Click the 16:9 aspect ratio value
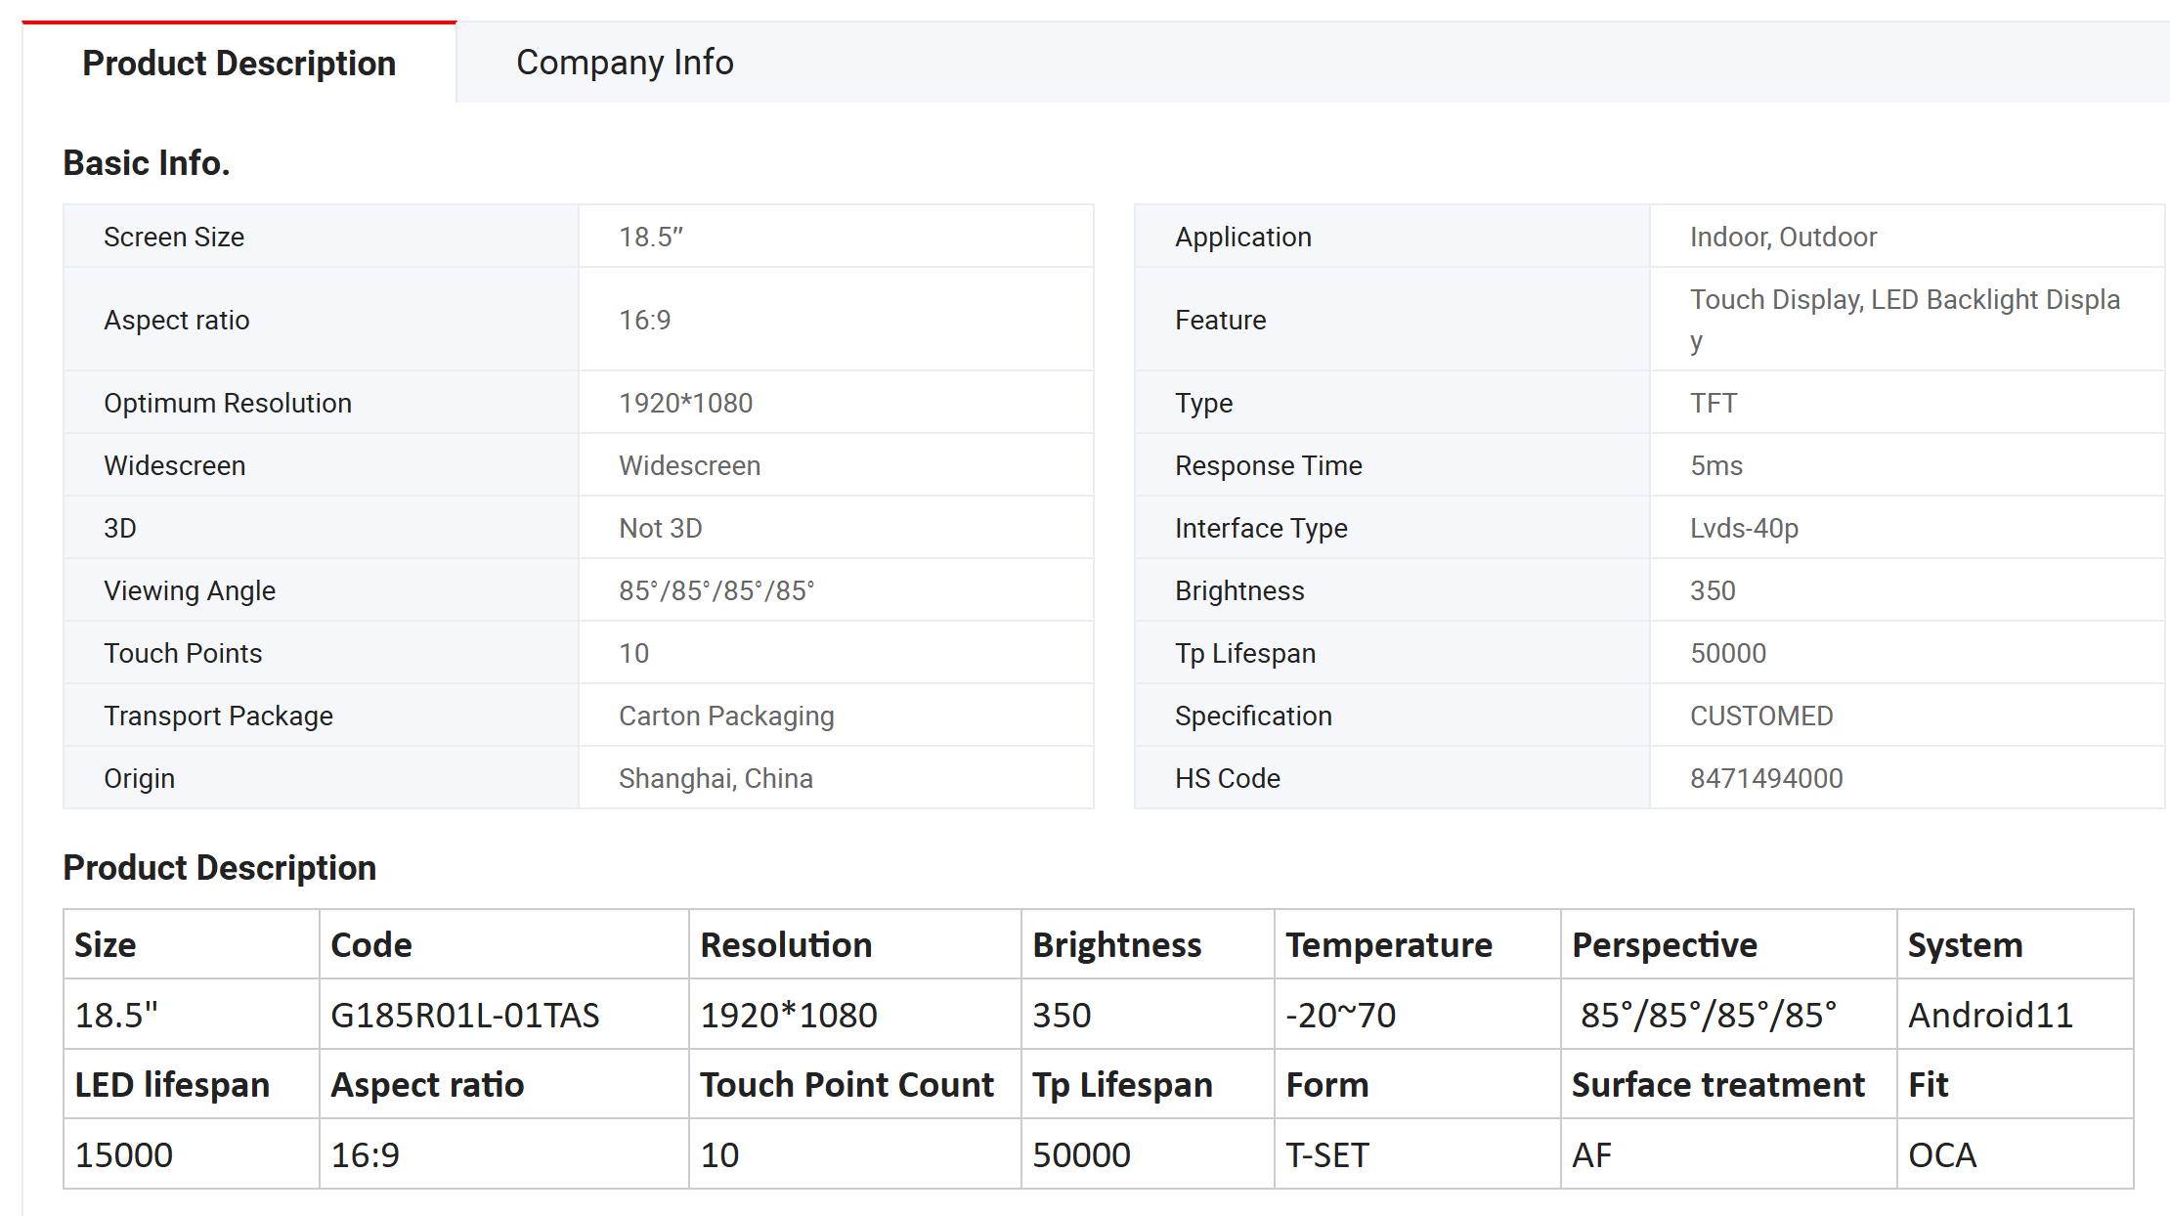Image resolution: width=2170 pixels, height=1216 pixels. (645, 320)
